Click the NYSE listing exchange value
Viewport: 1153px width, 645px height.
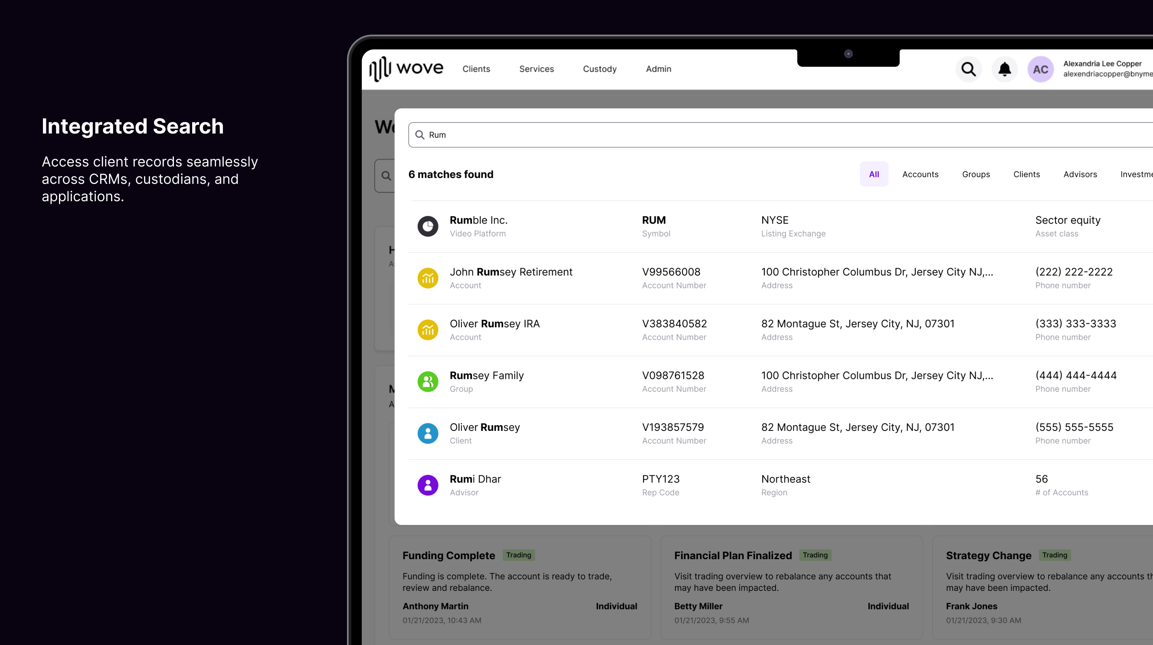click(x=775, y=220)
